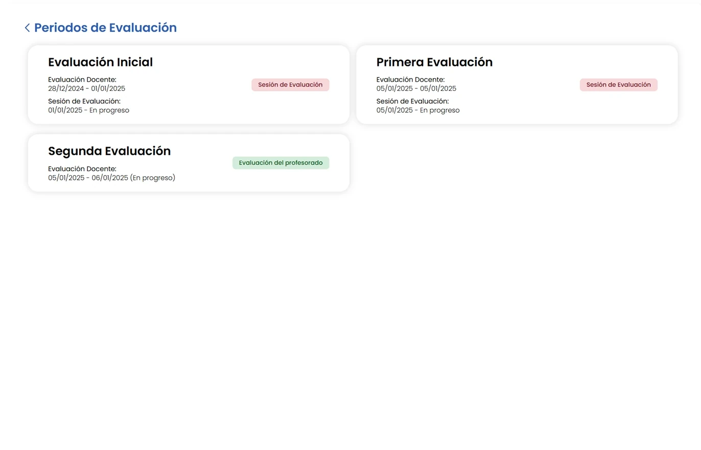Select the Primera Evaluación title text
This screenshot has height=450, width=701.
[434, 62]
